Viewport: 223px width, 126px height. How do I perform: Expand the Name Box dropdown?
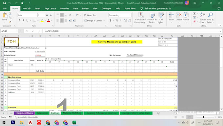click(x=16, y=31)
